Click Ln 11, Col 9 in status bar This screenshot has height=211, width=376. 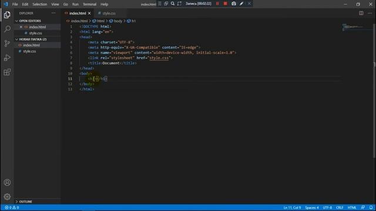(292, 207)
